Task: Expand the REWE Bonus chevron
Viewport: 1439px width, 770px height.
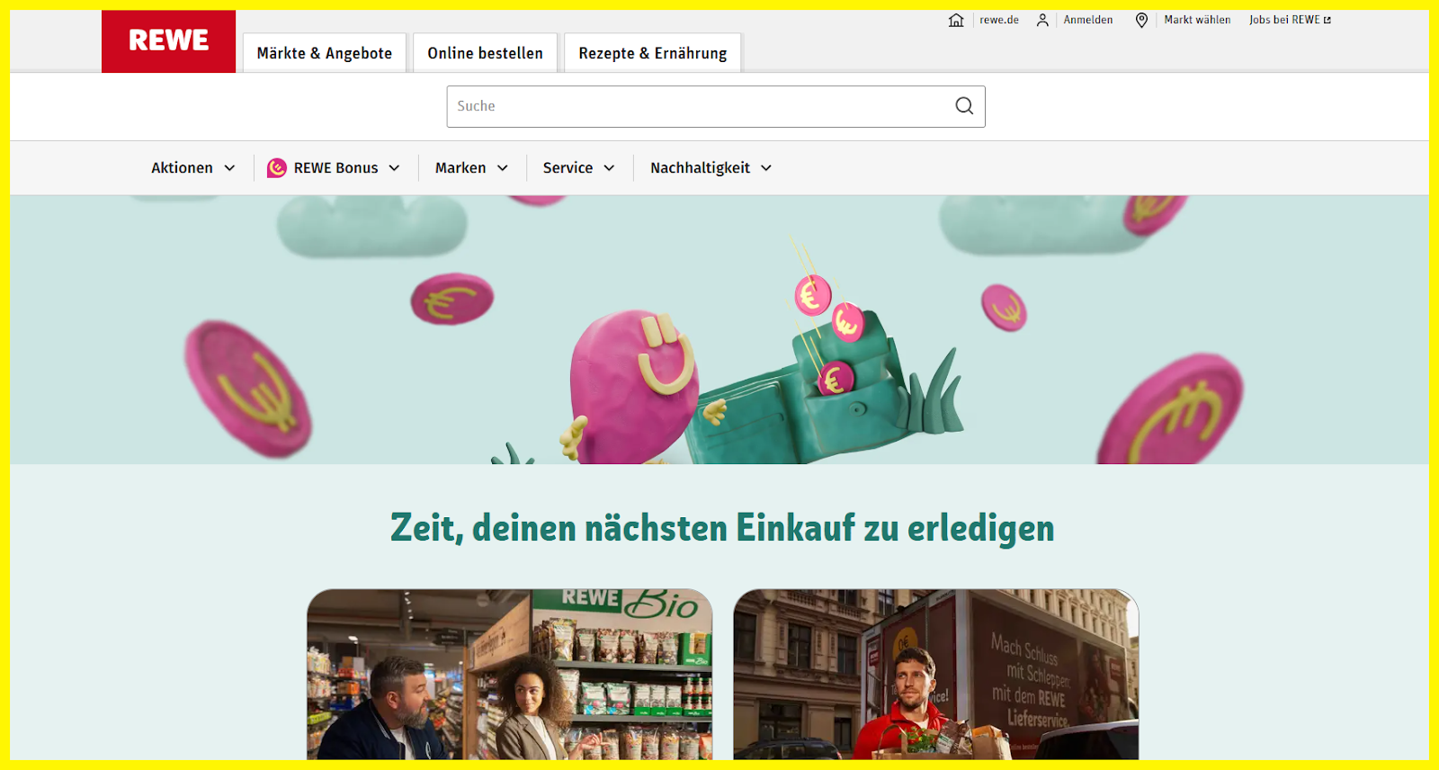Action: pos(394,168)
